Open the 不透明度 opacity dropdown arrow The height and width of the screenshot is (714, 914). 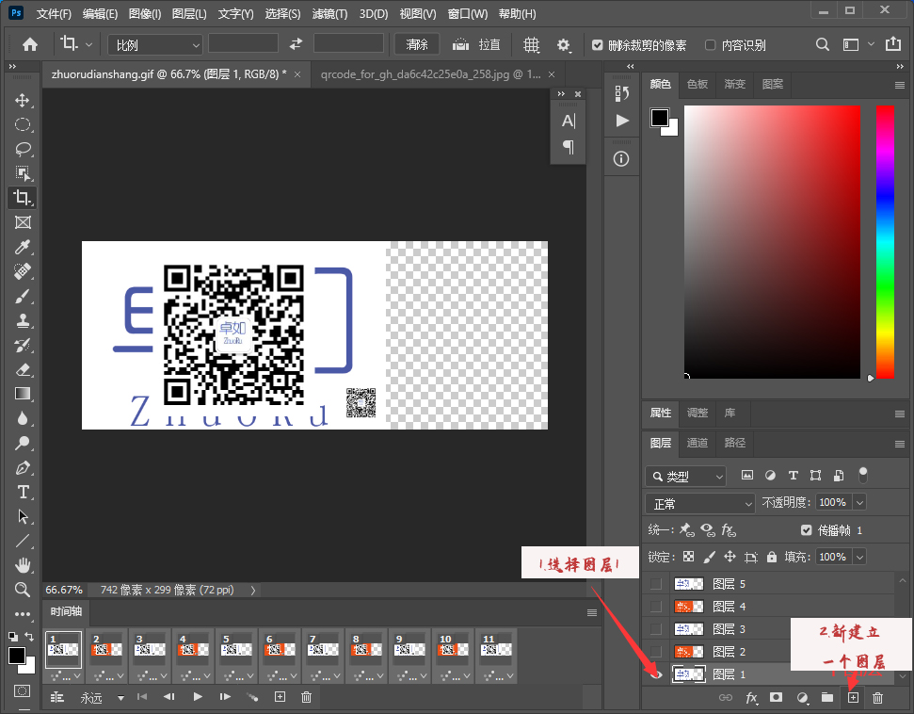(858, 503)
